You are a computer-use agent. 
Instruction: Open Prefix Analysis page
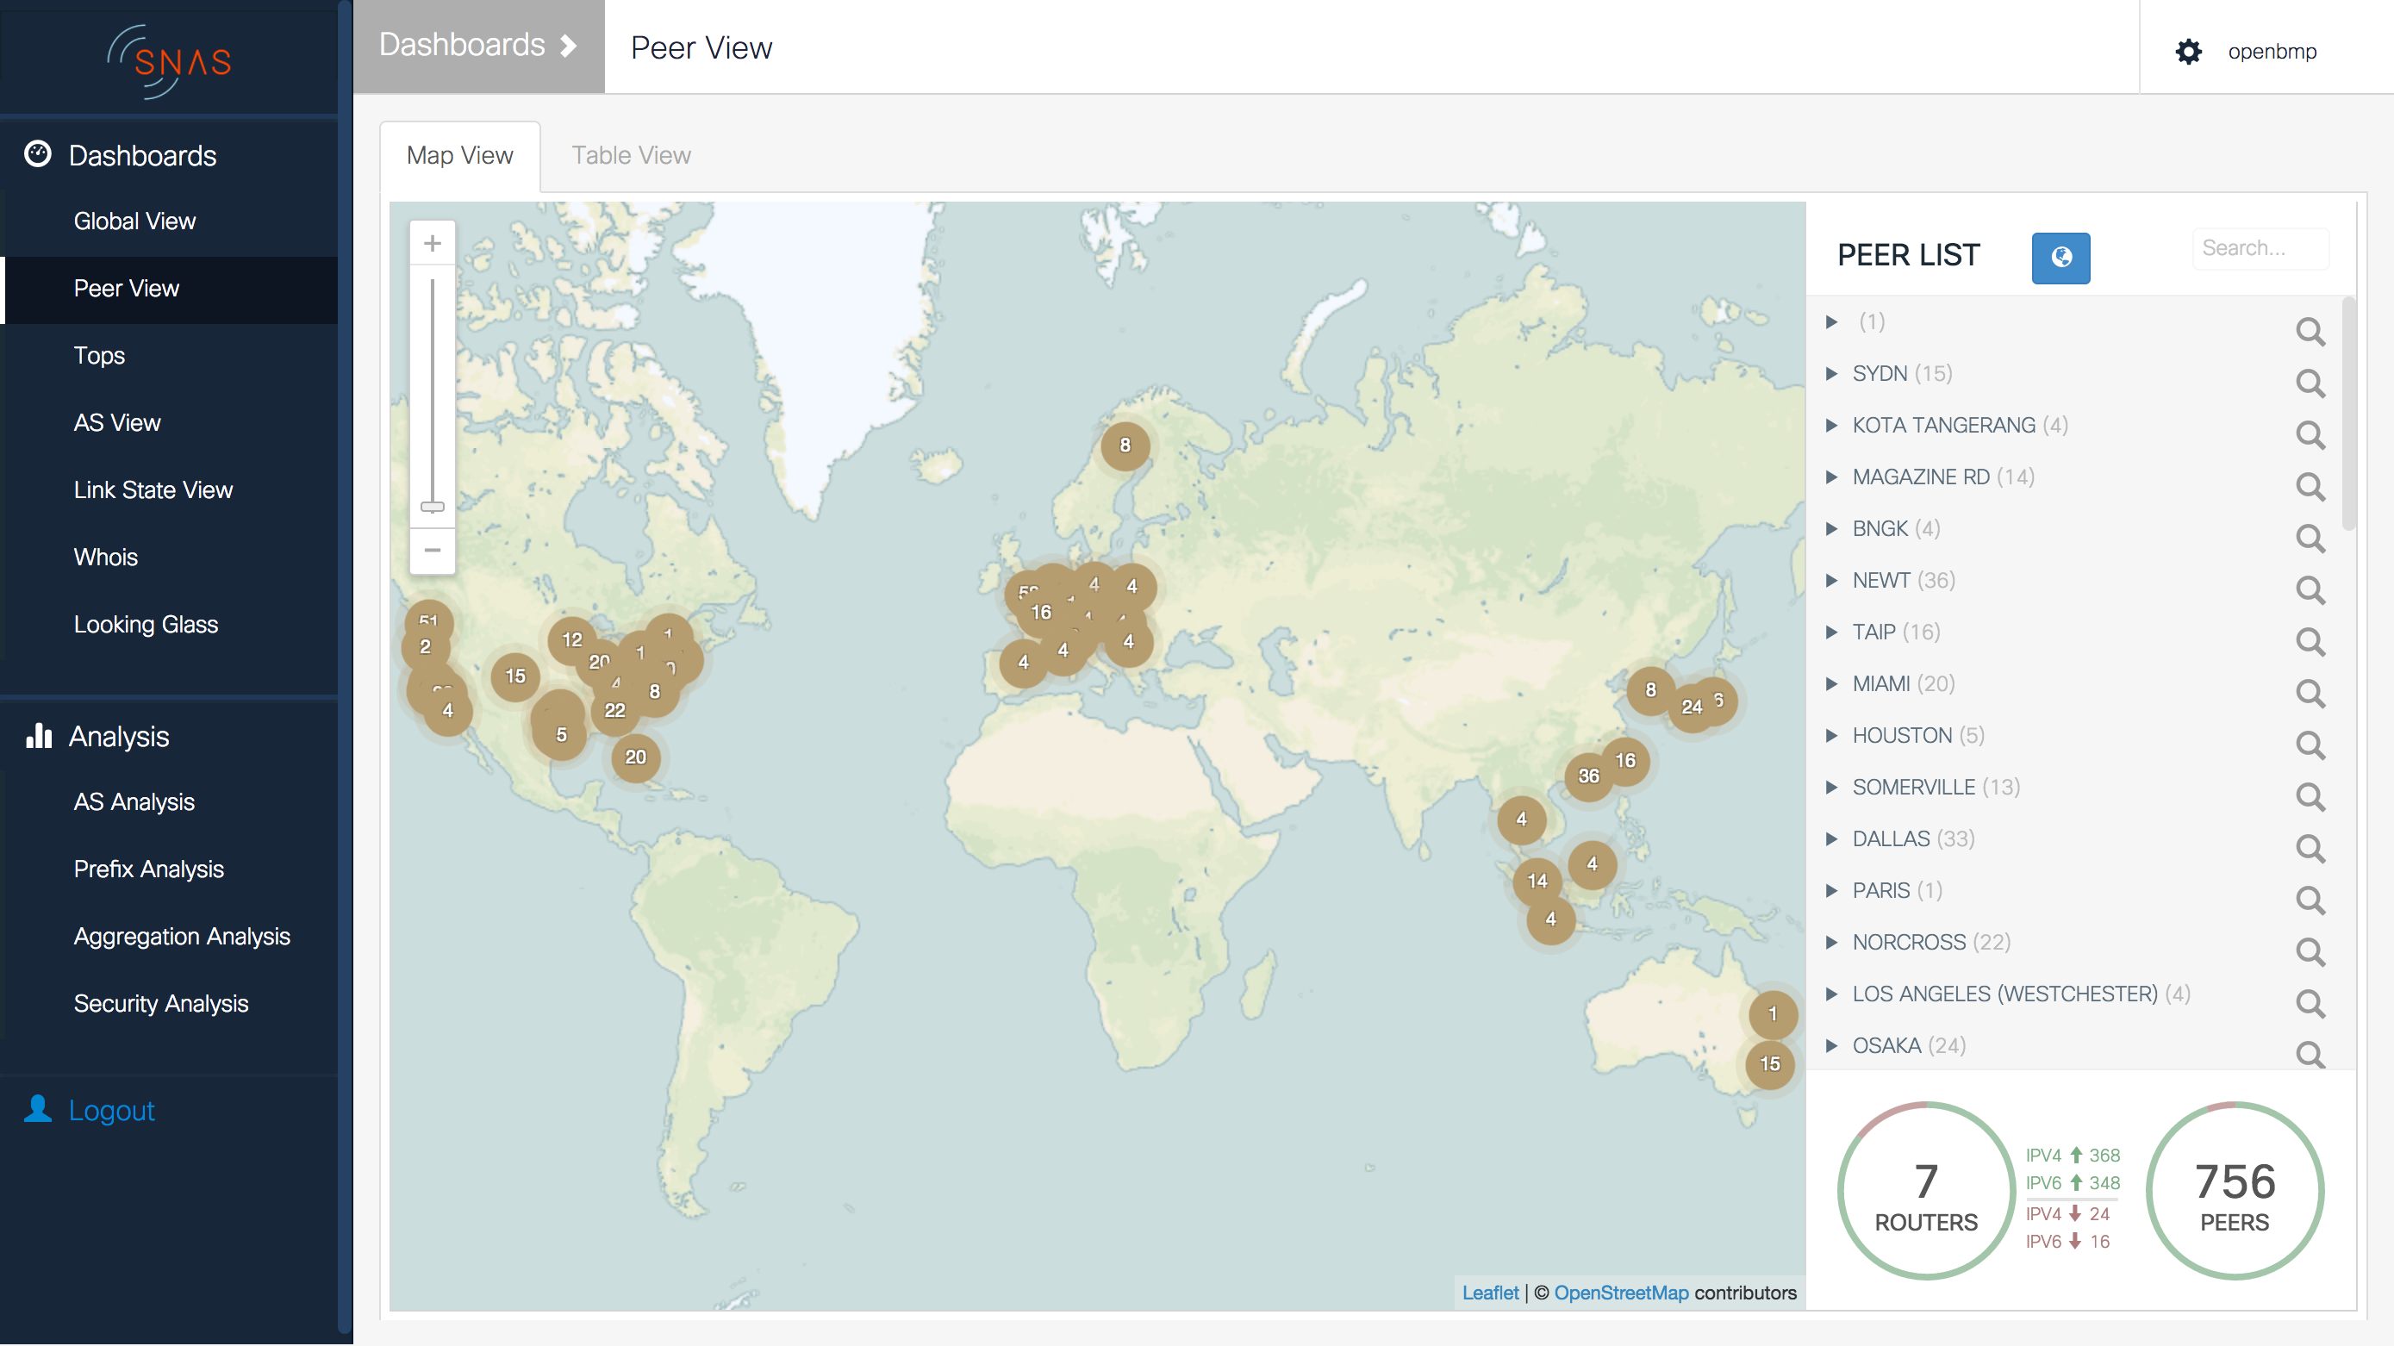pos(149,870)
